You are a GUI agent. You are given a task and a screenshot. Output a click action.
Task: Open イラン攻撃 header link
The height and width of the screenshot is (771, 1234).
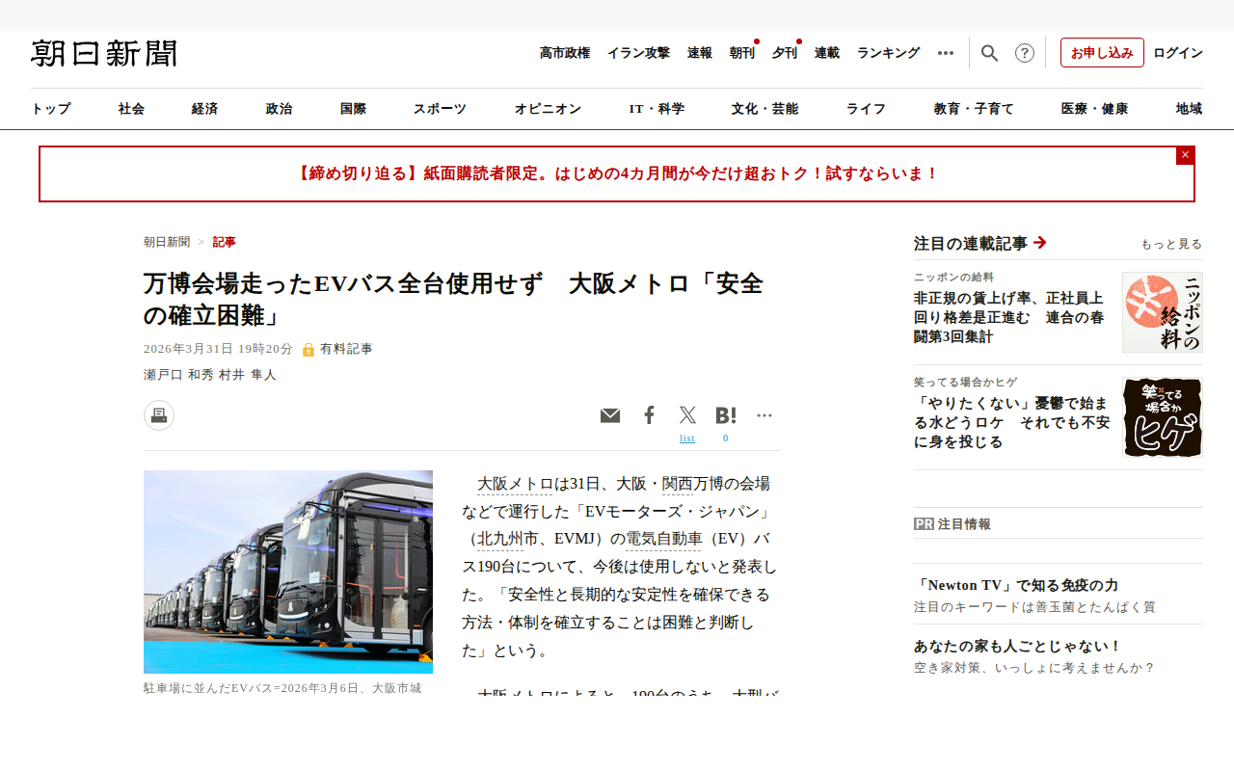pyautogui.click(x=638, y=53)
